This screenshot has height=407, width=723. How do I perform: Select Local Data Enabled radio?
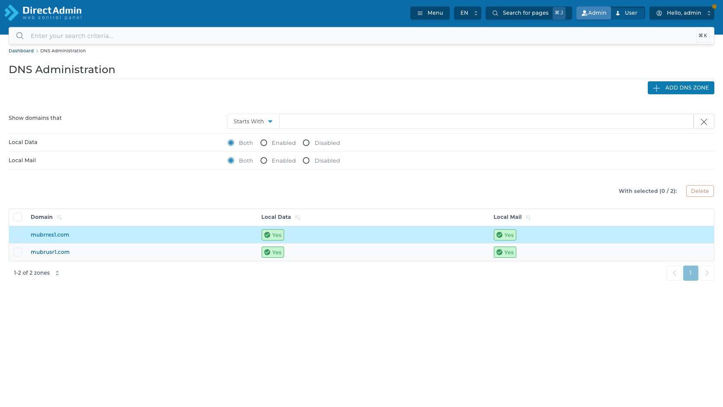(264, 143)
